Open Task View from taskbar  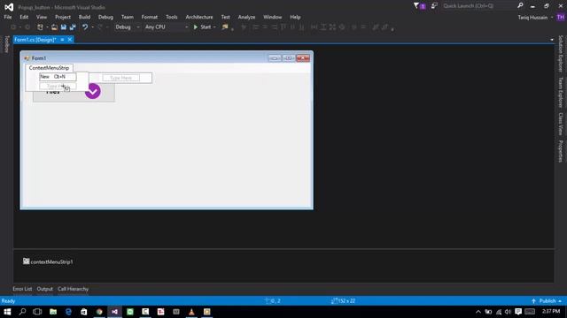point(37,312)
